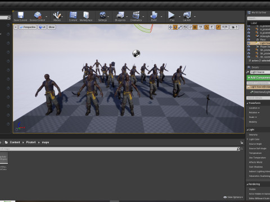
Task: Click the Cinematics clapperboard icon
Action: pyautogui.click(x=136, y=16)
